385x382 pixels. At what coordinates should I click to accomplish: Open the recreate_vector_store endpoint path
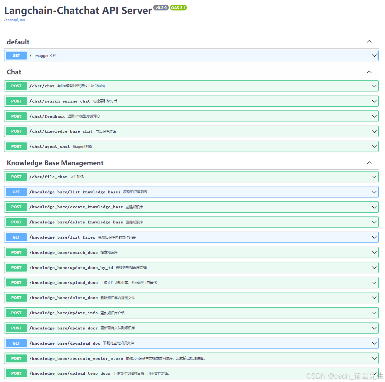pos(76,359)
